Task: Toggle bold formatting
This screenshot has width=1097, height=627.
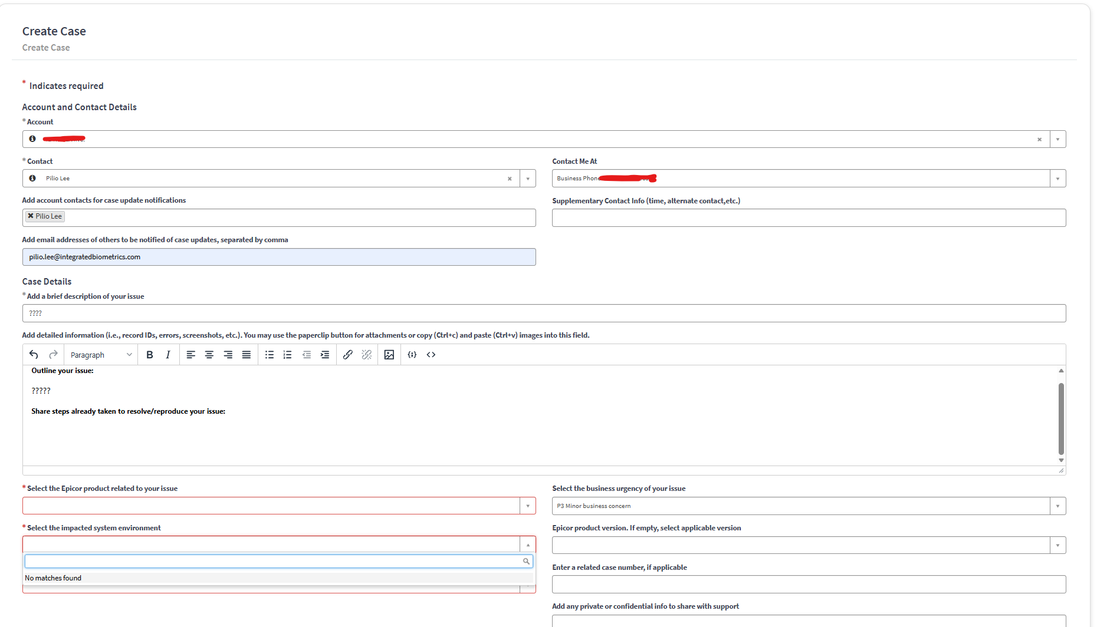Action: click(149, 355)
